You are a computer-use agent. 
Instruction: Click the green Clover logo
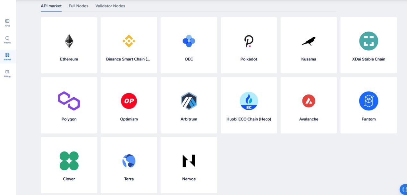[x=69, y=161]
